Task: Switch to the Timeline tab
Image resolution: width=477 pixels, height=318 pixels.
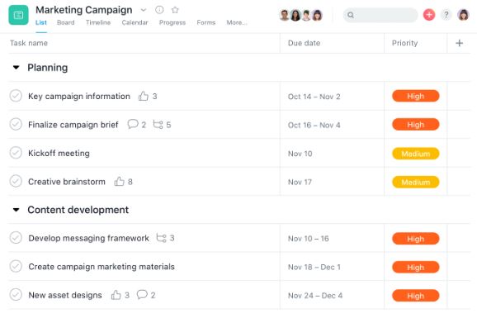Action: [x=98, y=22]
